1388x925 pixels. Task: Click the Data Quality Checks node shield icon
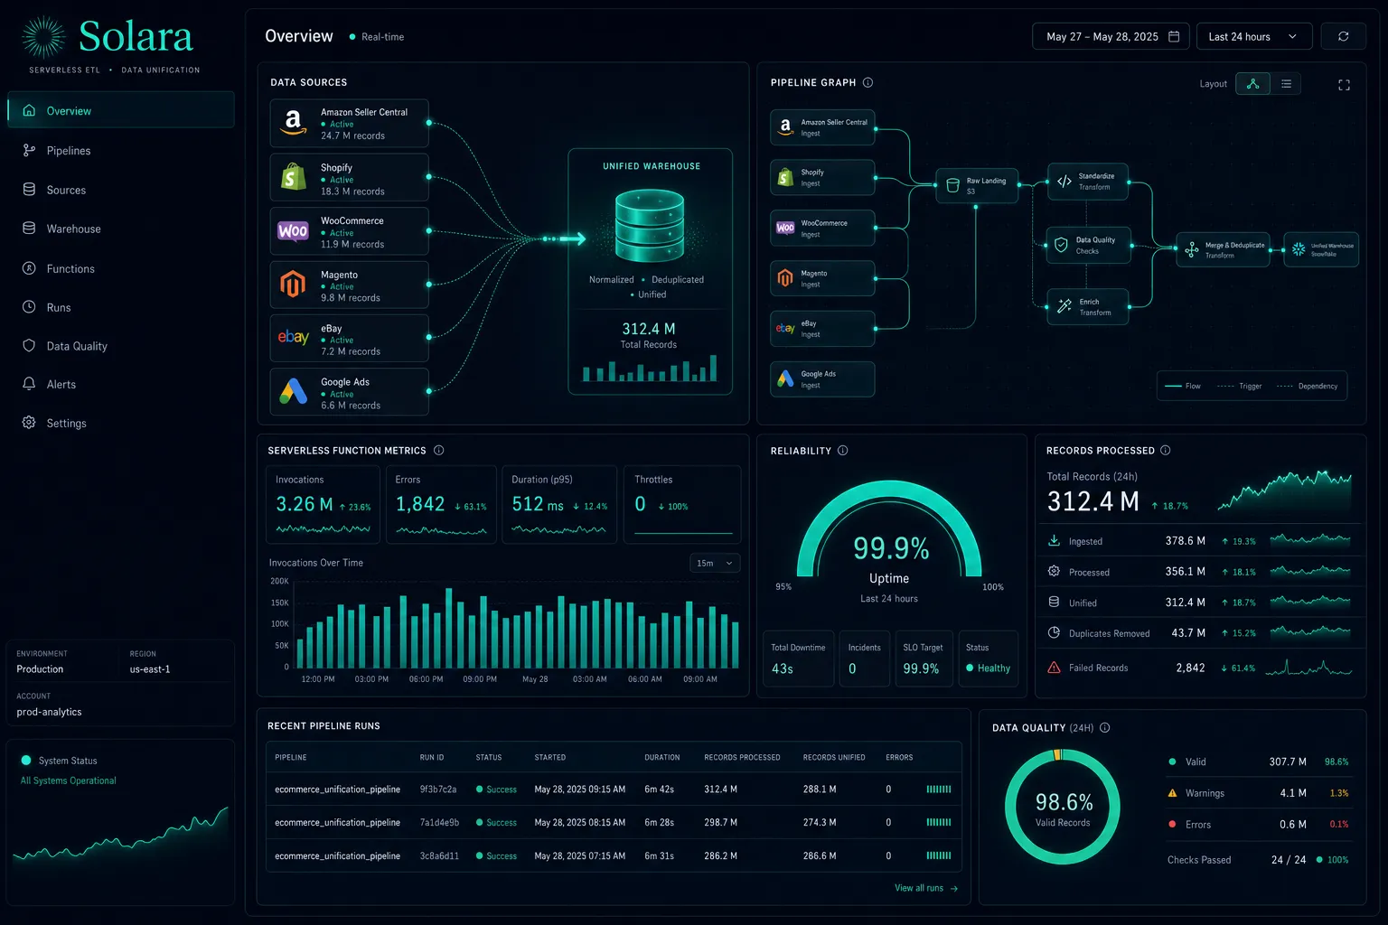tap(1062, 245)
